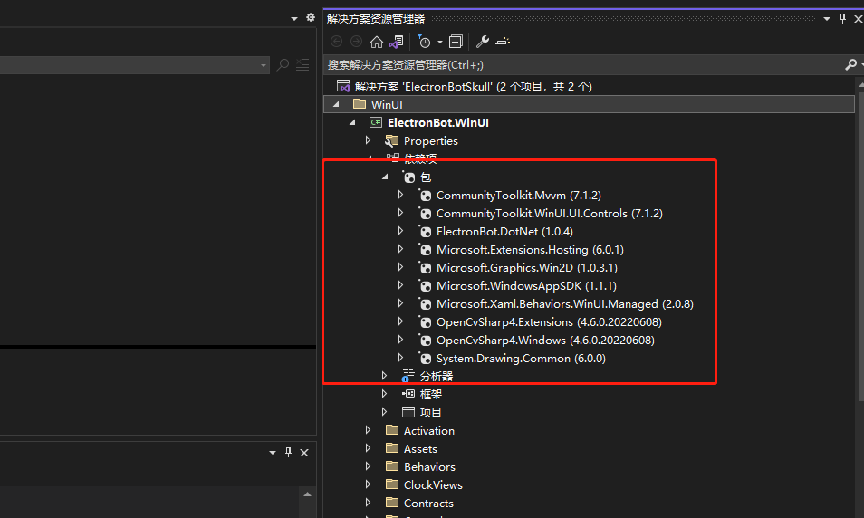
Task: Expand Microsoft.Xaml.Behaviors.WinUI.Managed package
Action: [400, 303]
